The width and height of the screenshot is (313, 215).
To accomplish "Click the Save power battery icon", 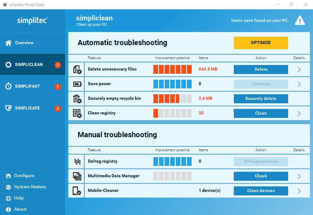I will point(77,84).
